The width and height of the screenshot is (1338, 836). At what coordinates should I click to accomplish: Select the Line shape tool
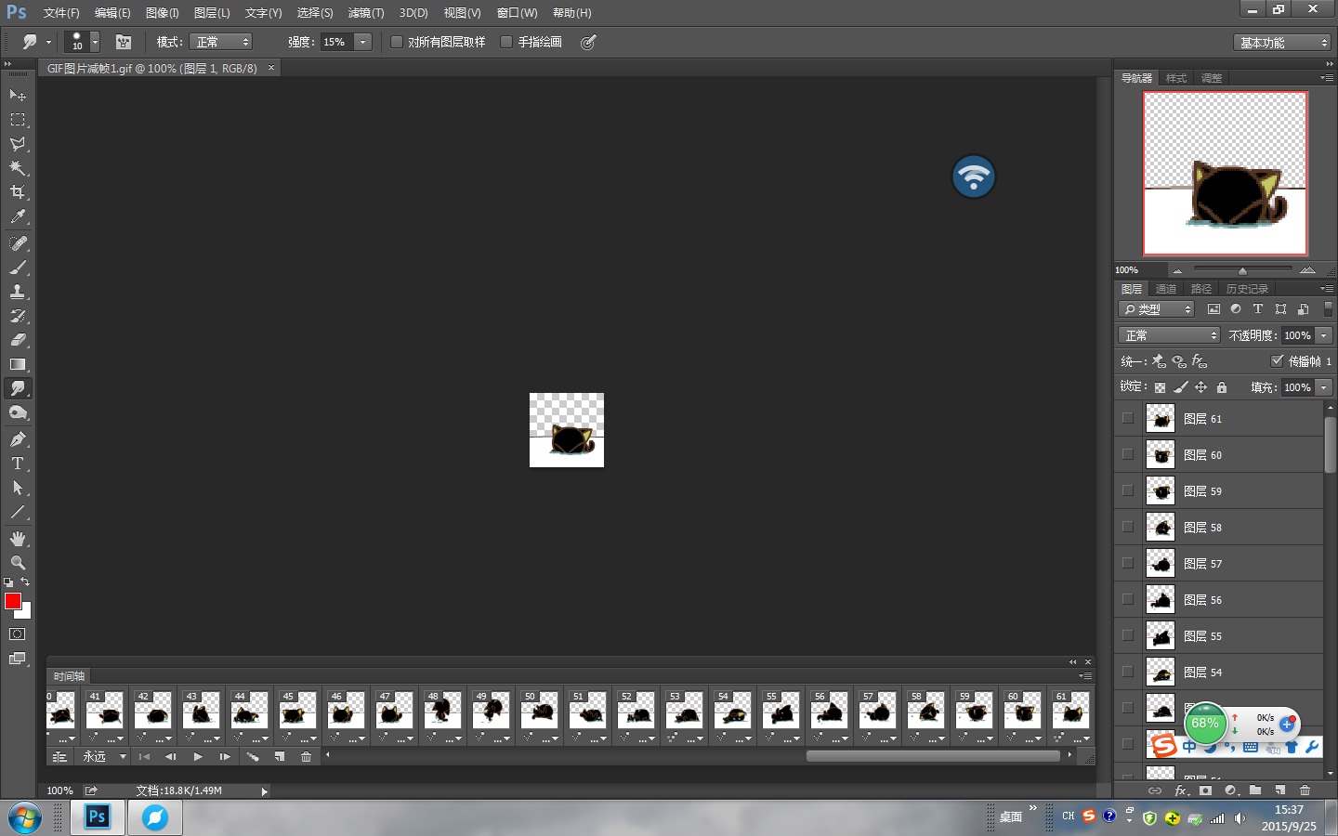pyautogui.click(x=18, y=512)
